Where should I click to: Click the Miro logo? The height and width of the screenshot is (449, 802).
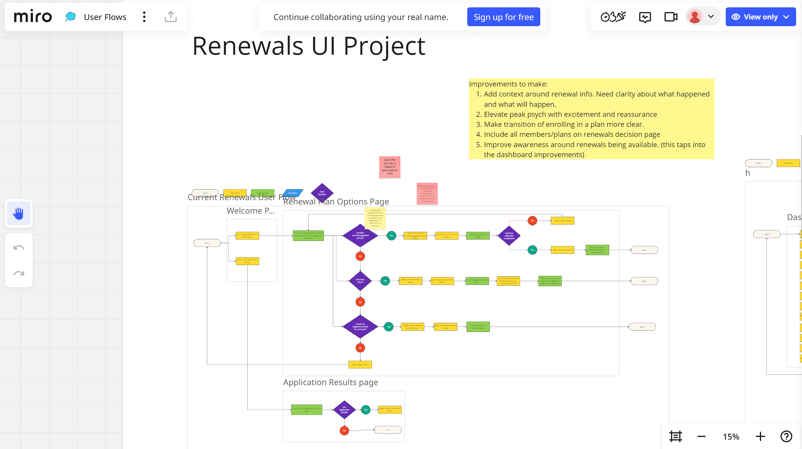(33, 16)
